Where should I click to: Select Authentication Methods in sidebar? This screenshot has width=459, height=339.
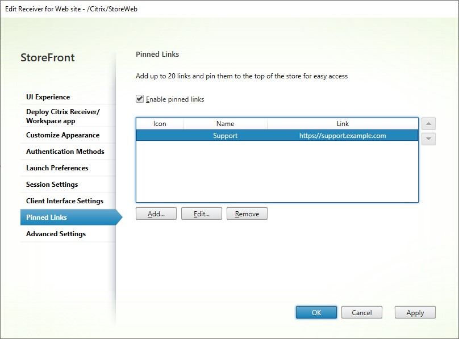[68, 152]
